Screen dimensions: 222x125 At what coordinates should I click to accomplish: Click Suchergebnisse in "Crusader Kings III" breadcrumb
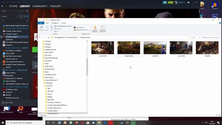(66, 37)
